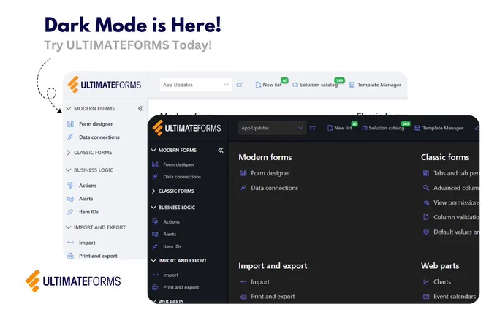Click Advanced column icon under Classic forms
Viewport: 497px width, 331px height.
click(426, 188)
